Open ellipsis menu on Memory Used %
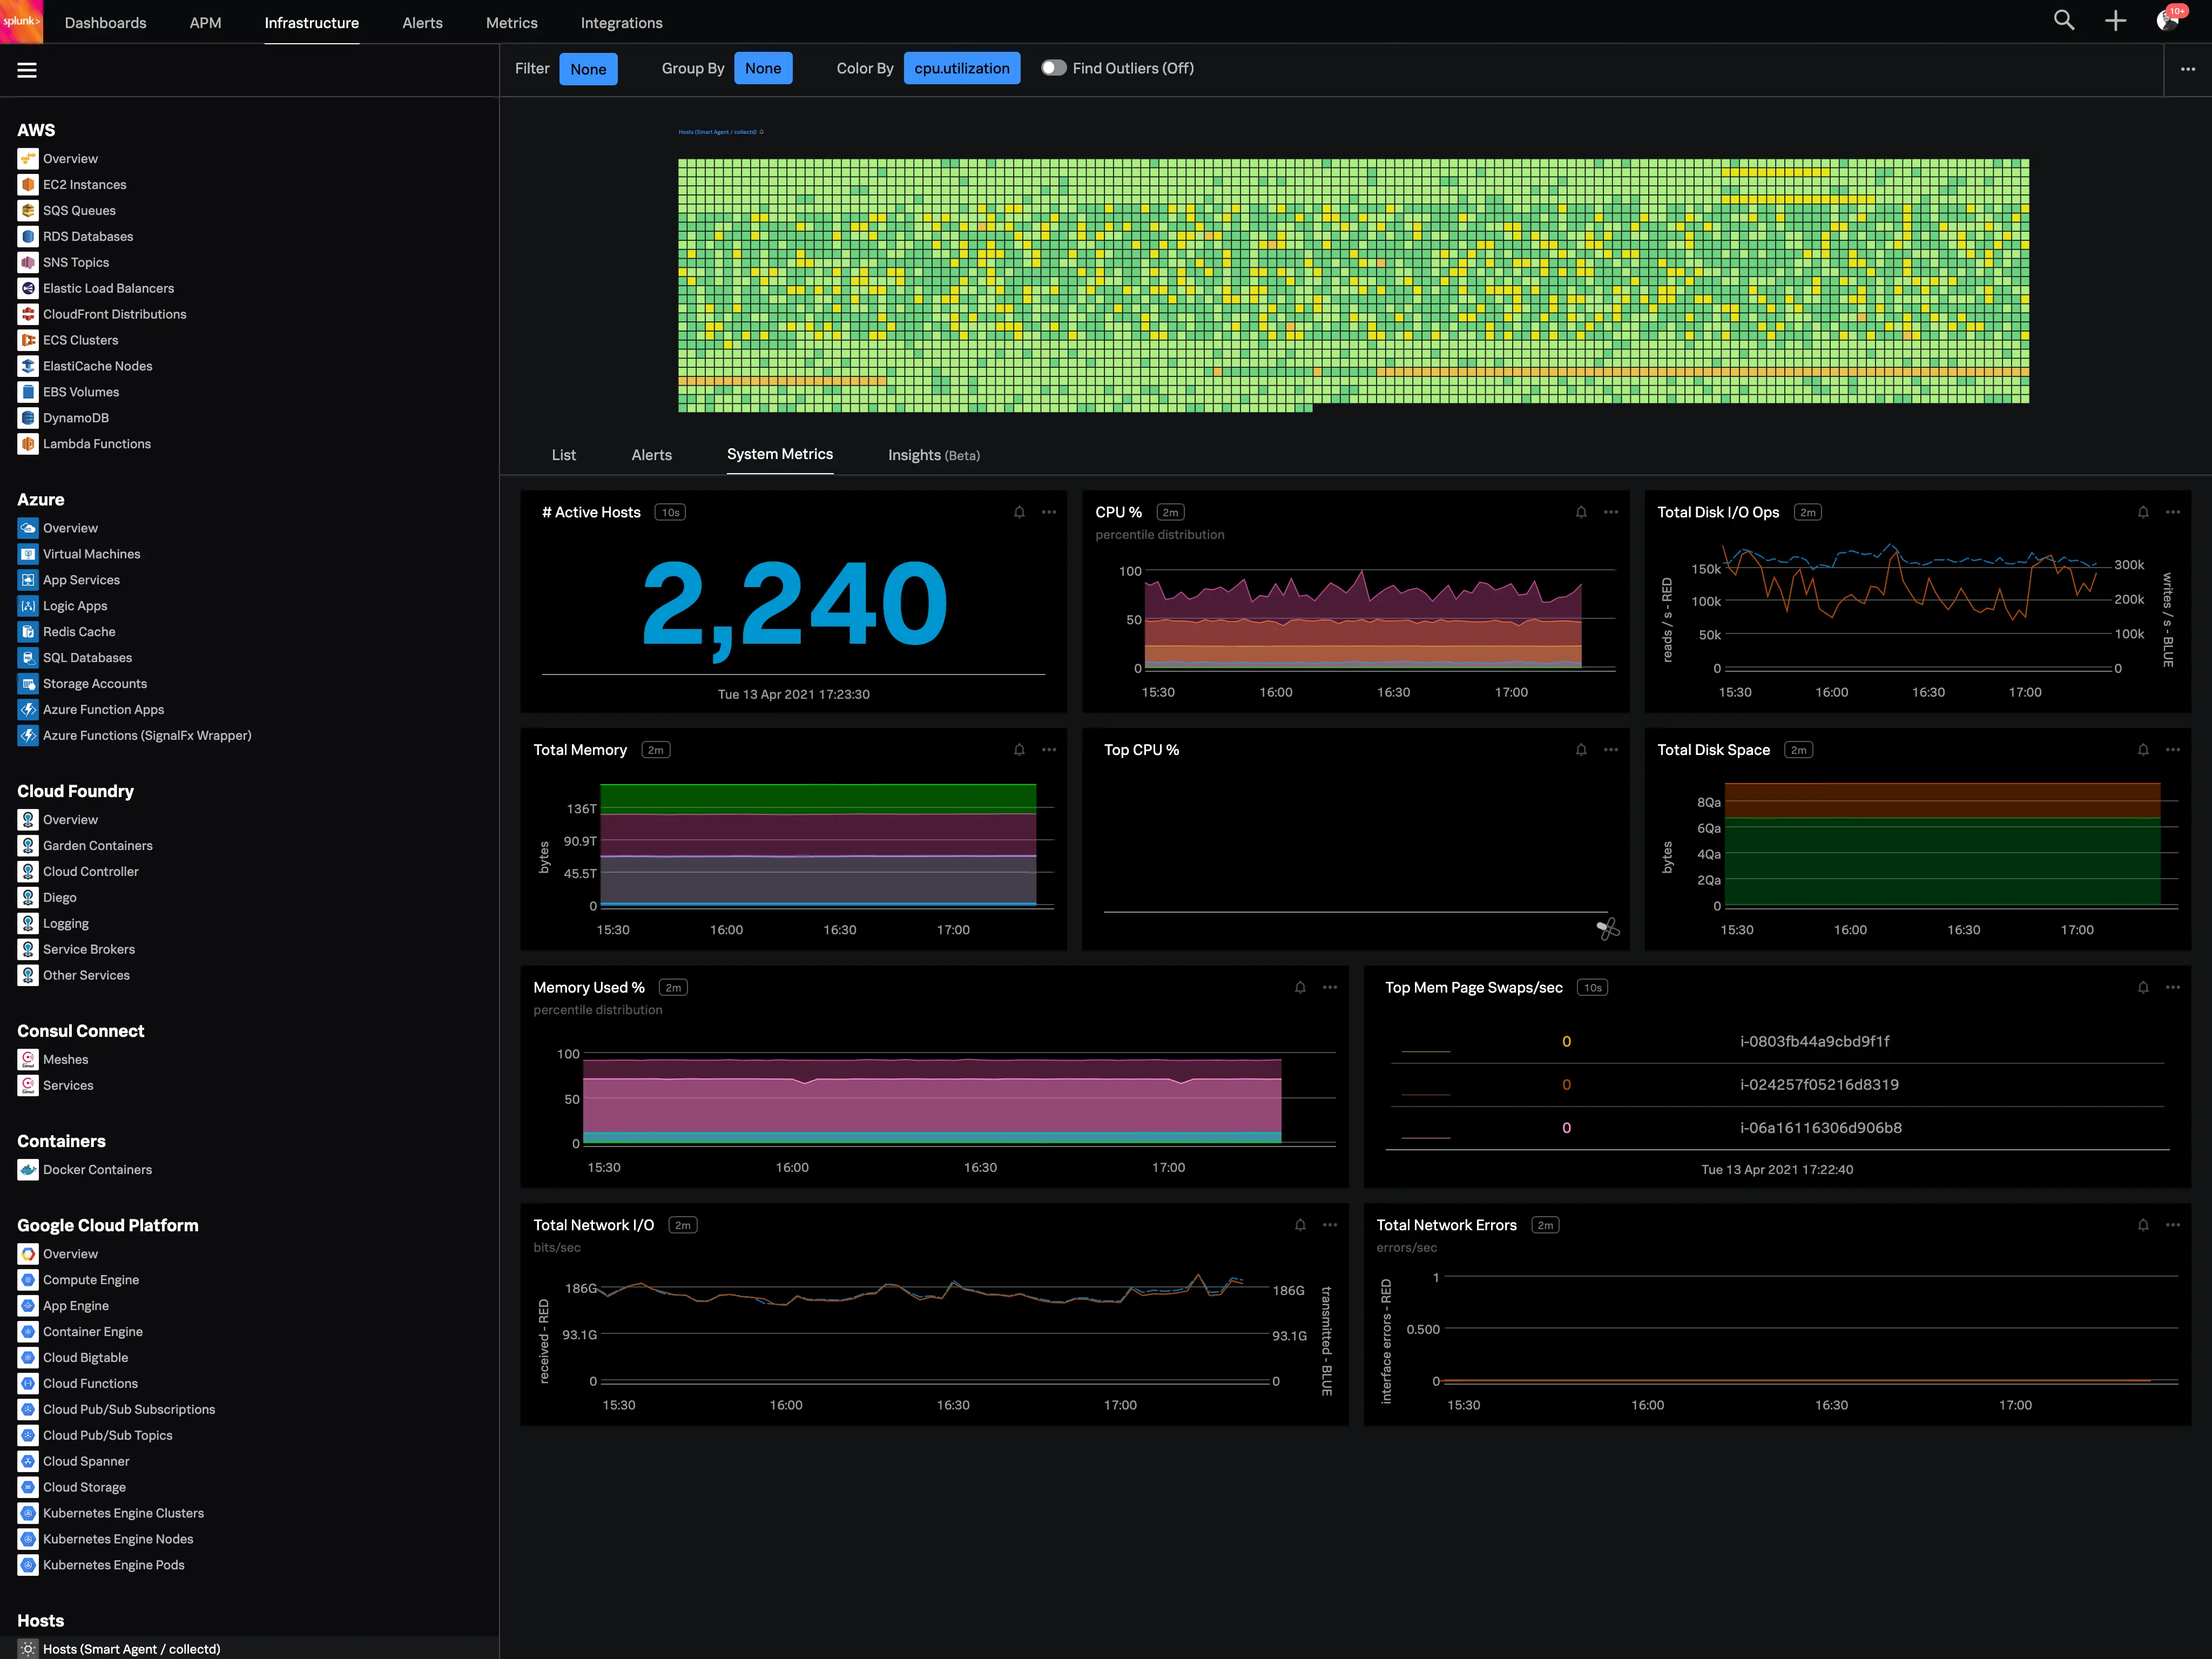Screen dimensions: 2212x1659 (1330, 987)
